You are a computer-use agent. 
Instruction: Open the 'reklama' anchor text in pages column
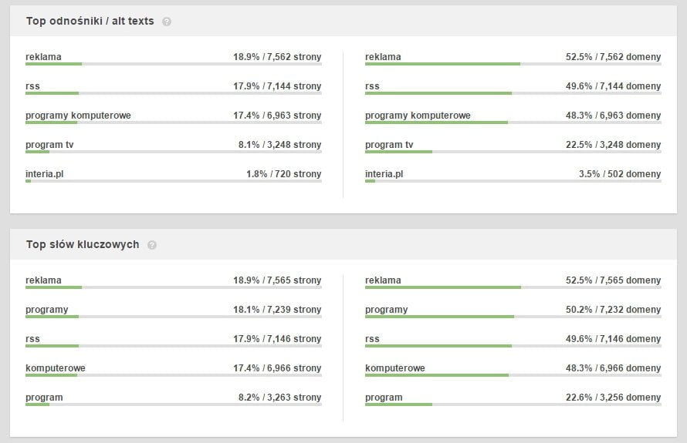point(43,57)
